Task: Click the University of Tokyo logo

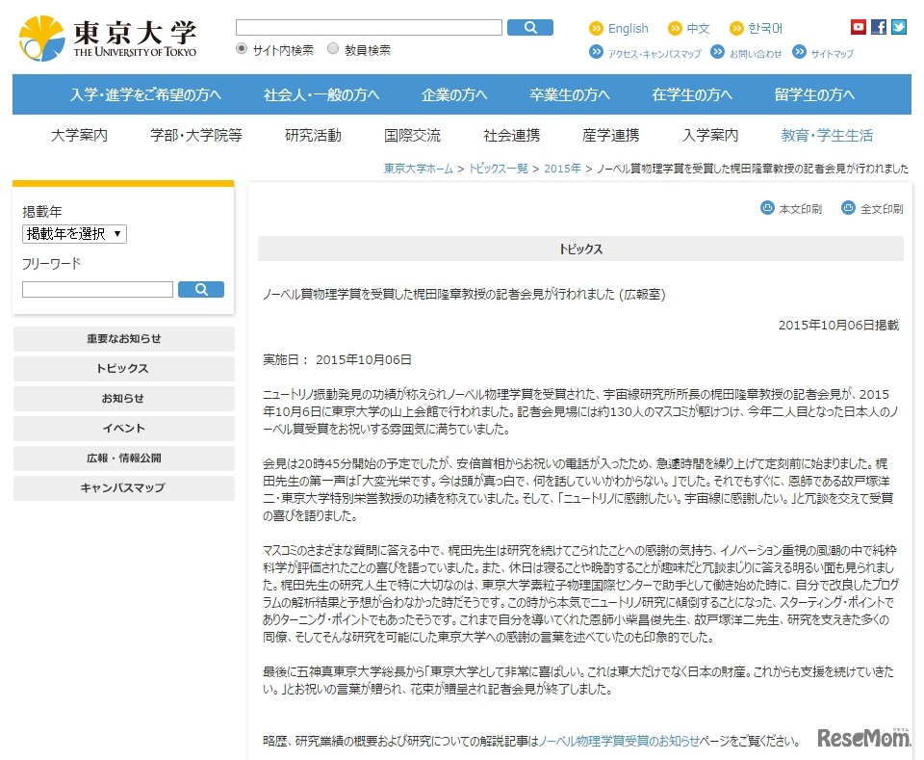Action: 108,38
